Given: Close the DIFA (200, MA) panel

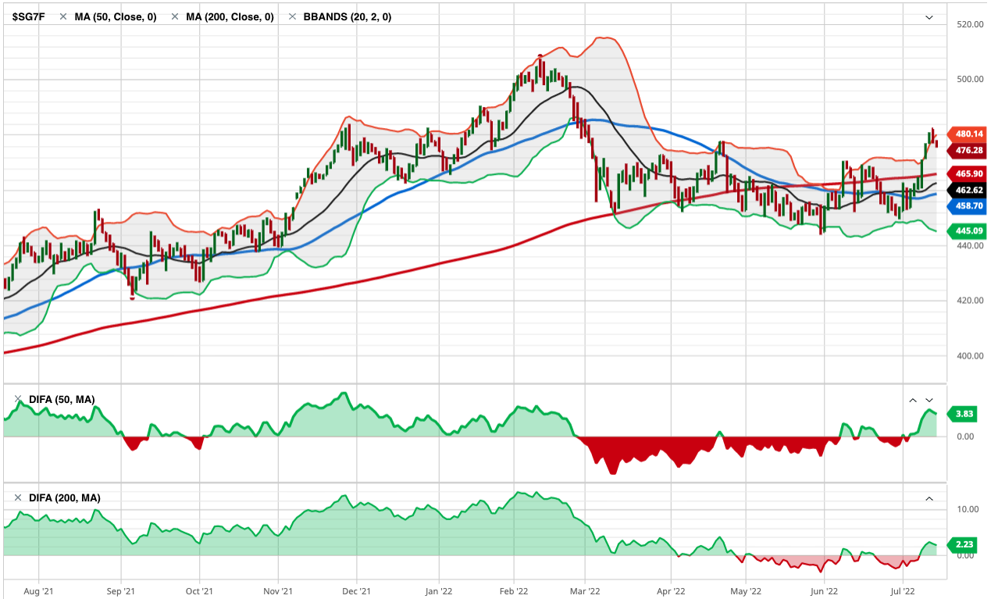Looking at the screenshot, I should pyautogui.click(x=18, y=497).
